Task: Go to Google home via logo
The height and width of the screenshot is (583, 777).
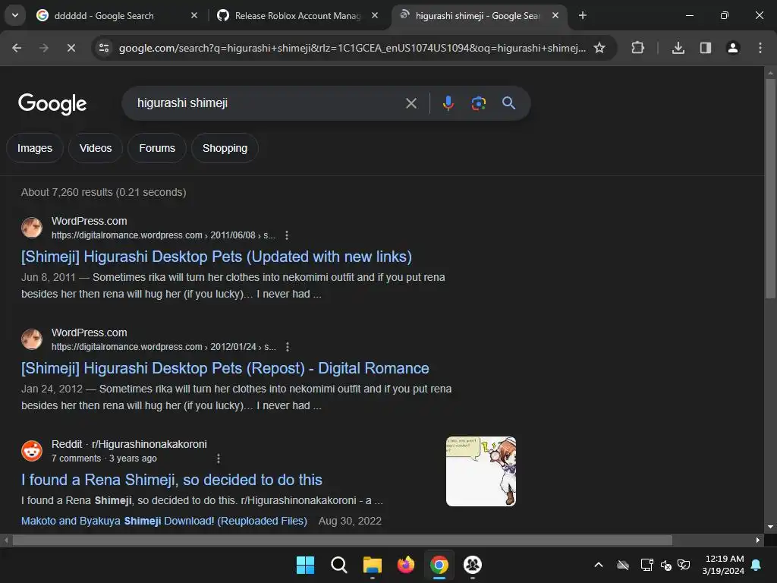Action: (52, 103)
